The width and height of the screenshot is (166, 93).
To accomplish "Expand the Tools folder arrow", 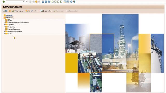I will [x=5, y=34].
